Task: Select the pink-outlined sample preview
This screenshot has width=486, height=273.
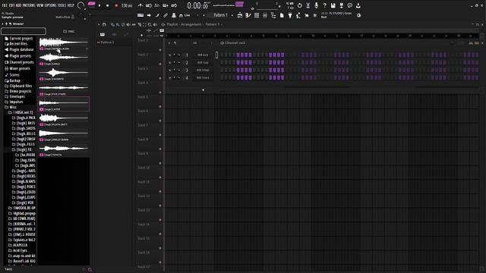Action: 64,104
